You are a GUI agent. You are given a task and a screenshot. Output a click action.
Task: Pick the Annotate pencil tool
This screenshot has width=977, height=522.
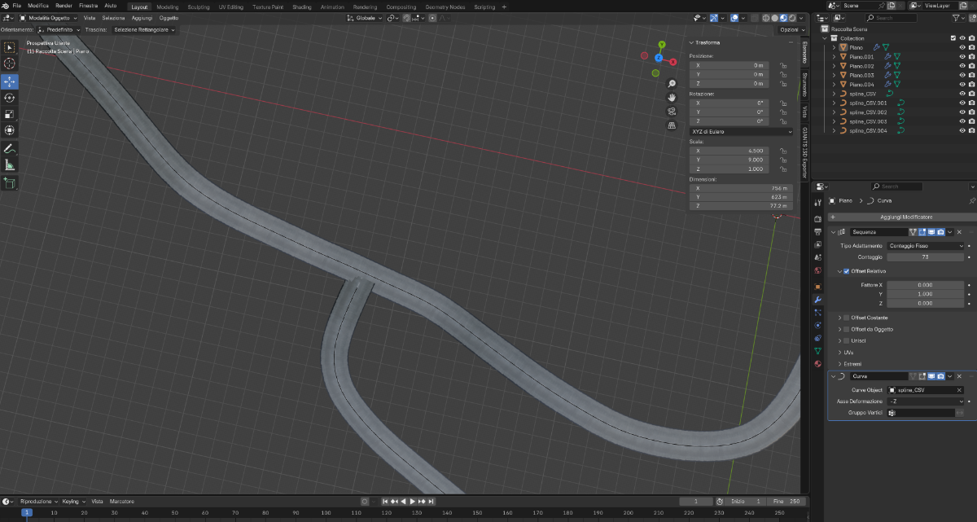[x=10, y=149]
